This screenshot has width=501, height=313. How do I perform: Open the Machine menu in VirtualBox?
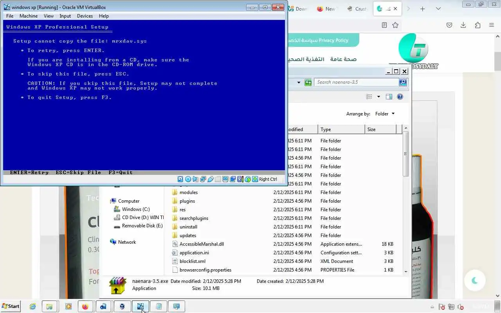point(29,16)
